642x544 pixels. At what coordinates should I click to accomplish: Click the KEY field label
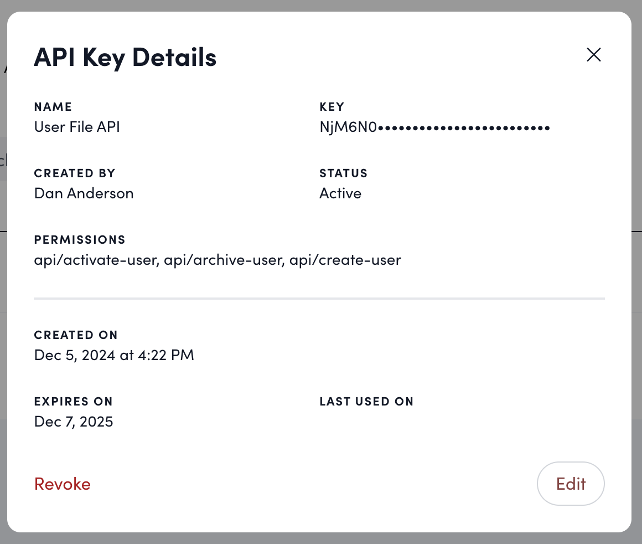pos(332,106)
